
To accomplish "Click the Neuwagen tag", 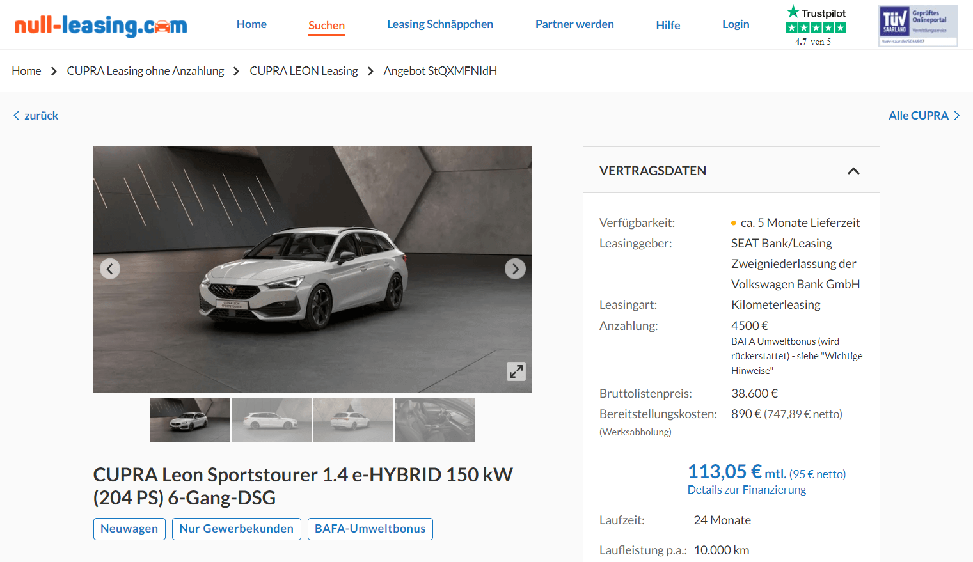I will coord(129,529).
